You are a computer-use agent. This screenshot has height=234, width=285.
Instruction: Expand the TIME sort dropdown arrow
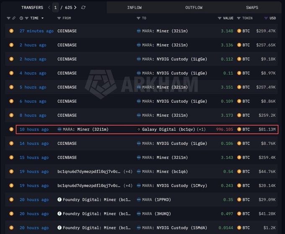pyautogui.click(x=42, y=18)
